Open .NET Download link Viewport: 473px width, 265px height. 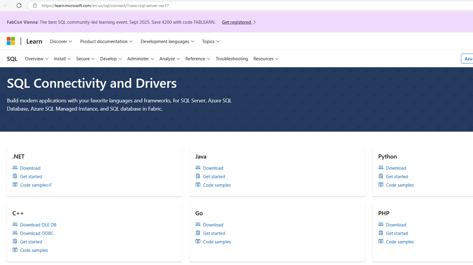(30, 168)
